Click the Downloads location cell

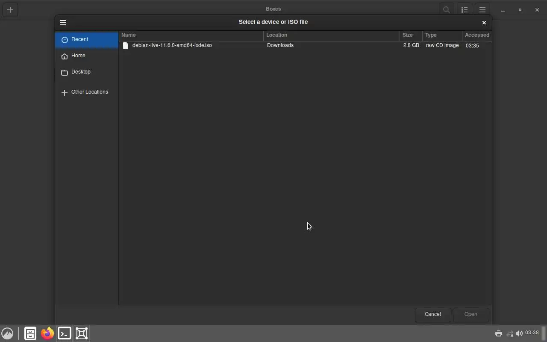(280, 45)
